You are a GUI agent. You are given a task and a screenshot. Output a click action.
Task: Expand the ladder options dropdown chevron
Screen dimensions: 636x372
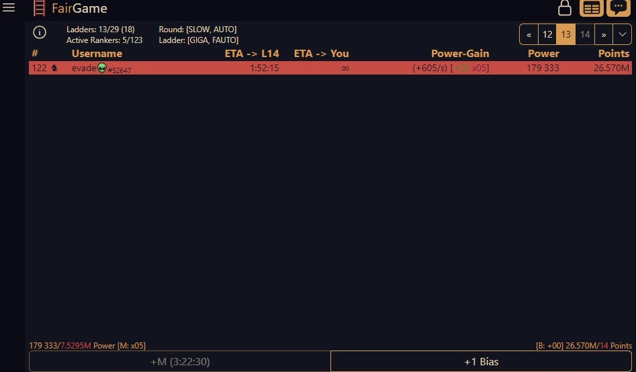tap(622, 34)
